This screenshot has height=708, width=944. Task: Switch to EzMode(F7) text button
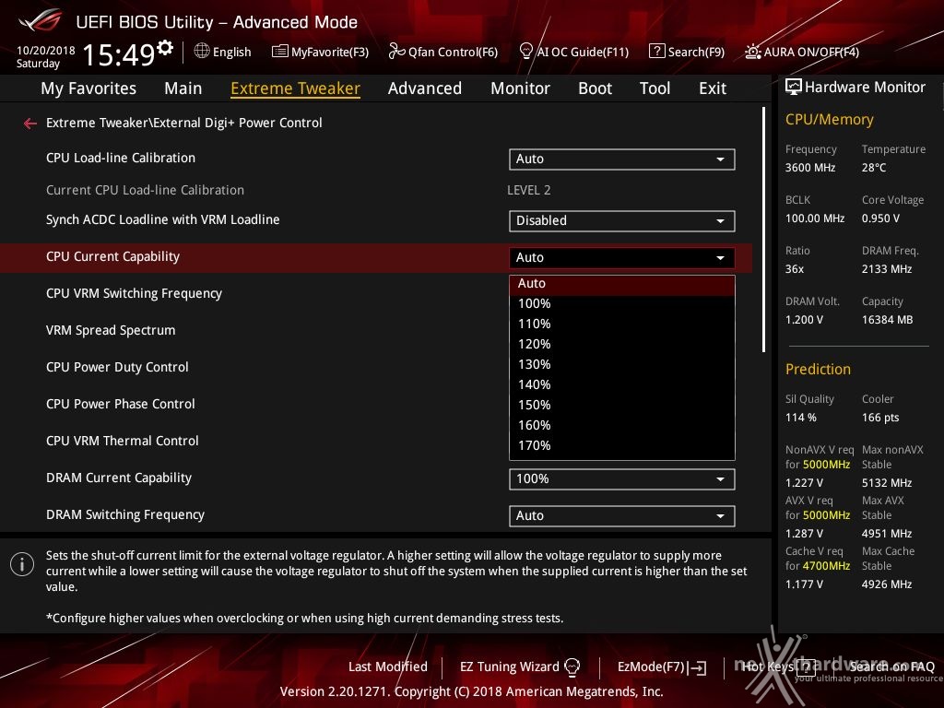click(x=652, y=667)
